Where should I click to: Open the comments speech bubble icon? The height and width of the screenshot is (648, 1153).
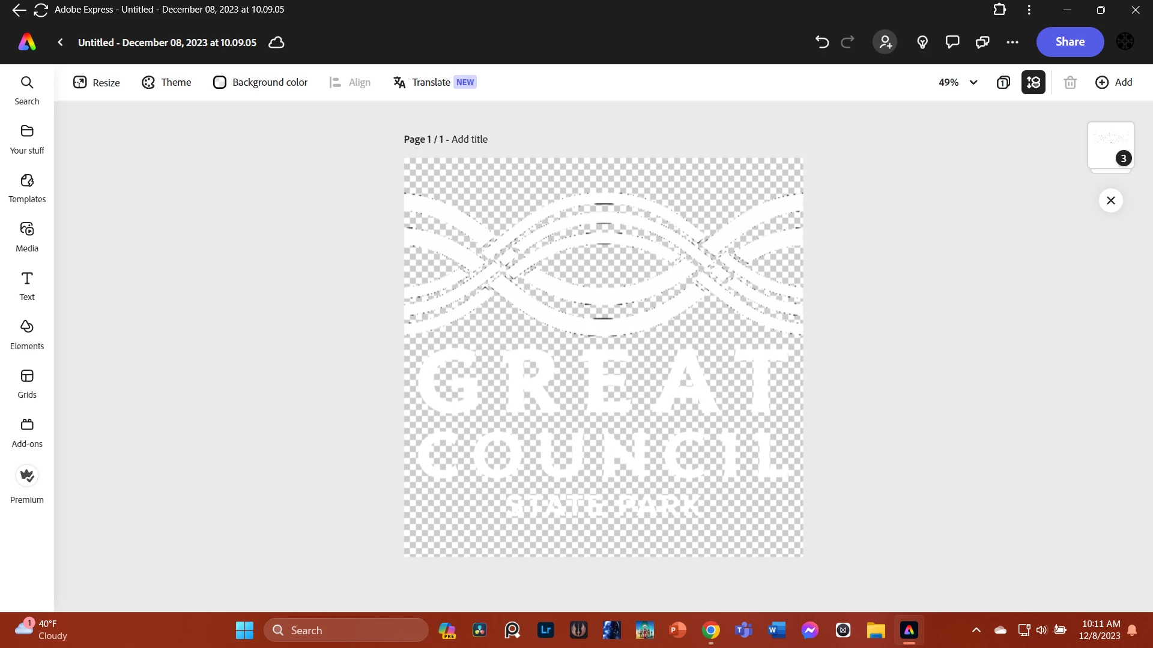pyautogui.click(x=952, y=42)
